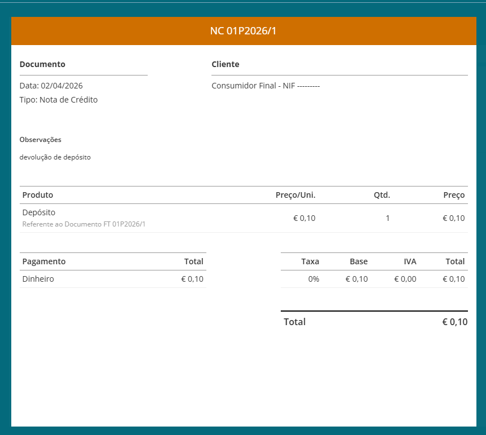Click the Pagamento table header

(44, 261)
